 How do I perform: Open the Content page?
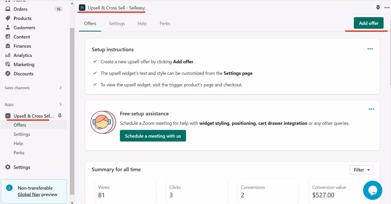tap(22, 37)
